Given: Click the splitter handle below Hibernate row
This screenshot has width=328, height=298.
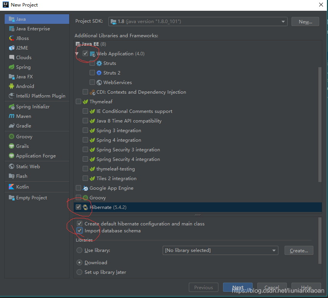Looking at the screenshot, I should pyautogui.click(x=198, y=215).
